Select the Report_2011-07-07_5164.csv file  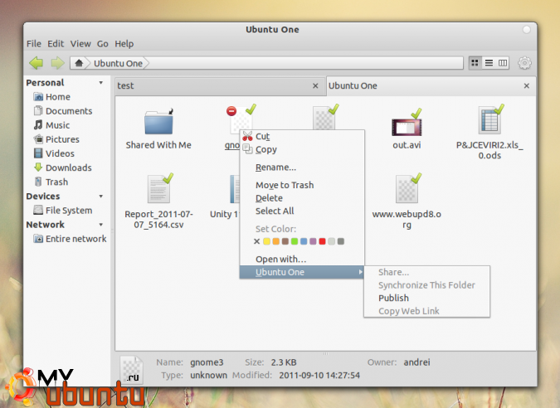(x=158, y=202)
